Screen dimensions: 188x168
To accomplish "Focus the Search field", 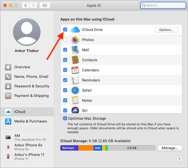I will point(163,5).
